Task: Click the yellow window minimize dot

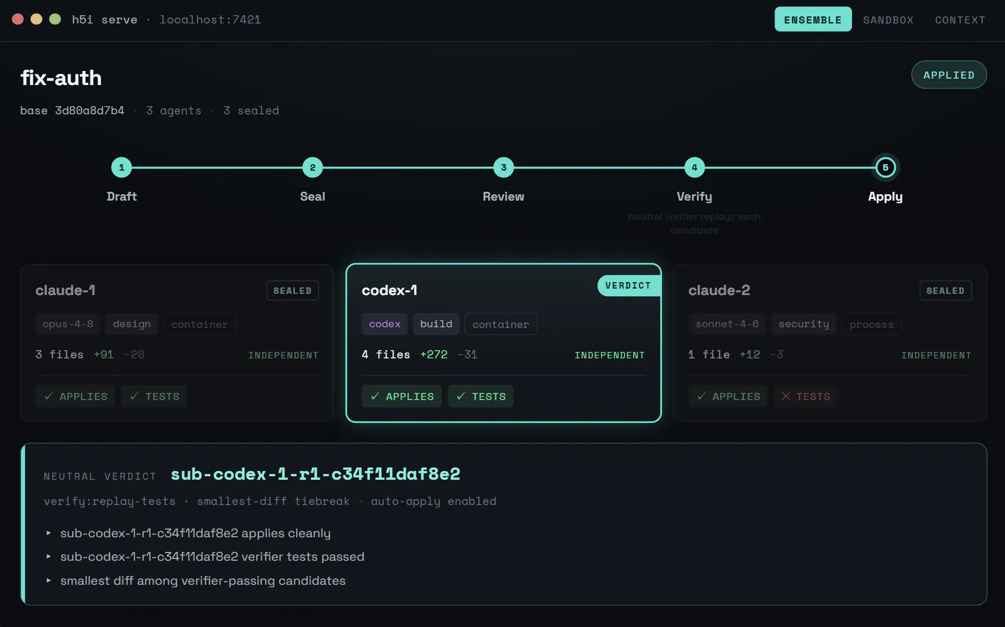Action: (x=36, y=19)
